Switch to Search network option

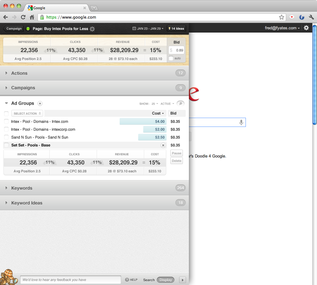(149, 280)
